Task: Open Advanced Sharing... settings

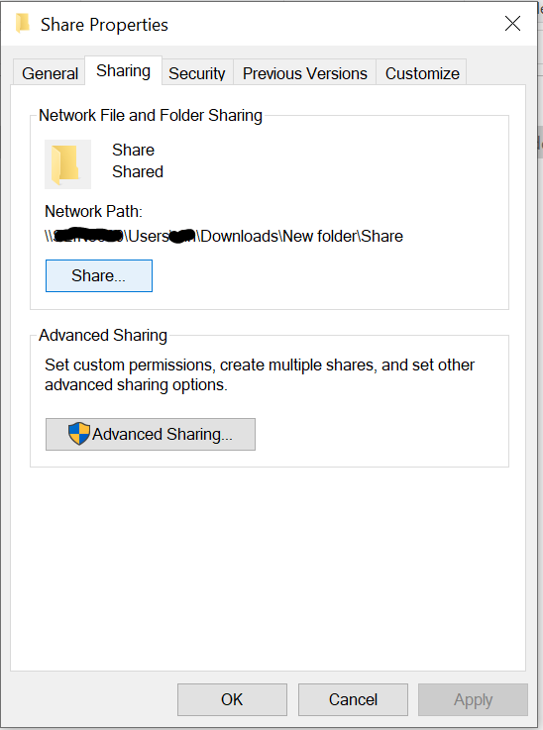Action: pyautogui.click(x=151, y=434)
